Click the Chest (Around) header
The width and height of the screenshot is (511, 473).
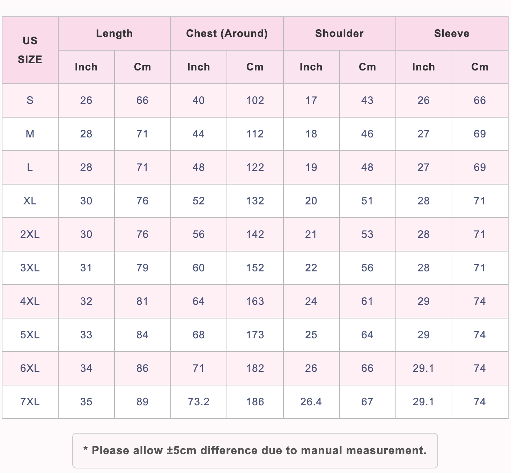click(227, 33)
